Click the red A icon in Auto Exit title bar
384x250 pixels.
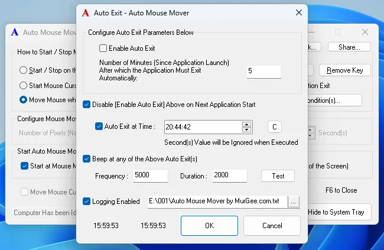pos(86,13)
